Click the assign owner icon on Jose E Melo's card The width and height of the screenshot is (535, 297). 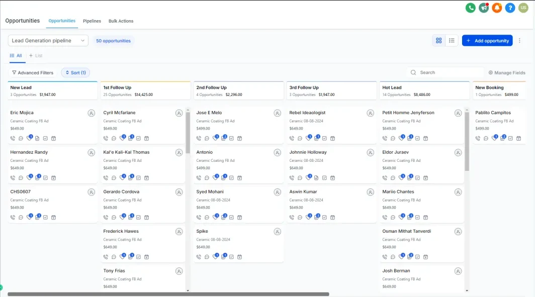(277, 113)
